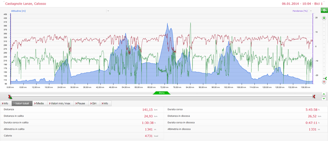Click the highest altitude peak on chart
This screenshot has width=328, height=141.
[167, 24]
